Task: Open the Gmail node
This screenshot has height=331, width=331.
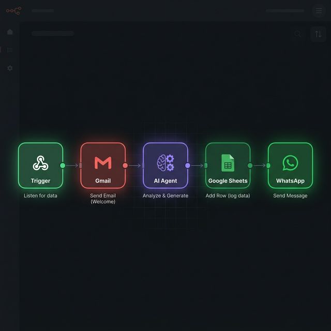Action: (x=103, y=165)
